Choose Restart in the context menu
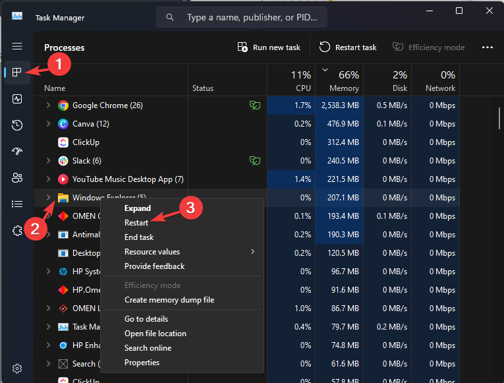Viewport: 504px width, 383px height. point(182,223)
